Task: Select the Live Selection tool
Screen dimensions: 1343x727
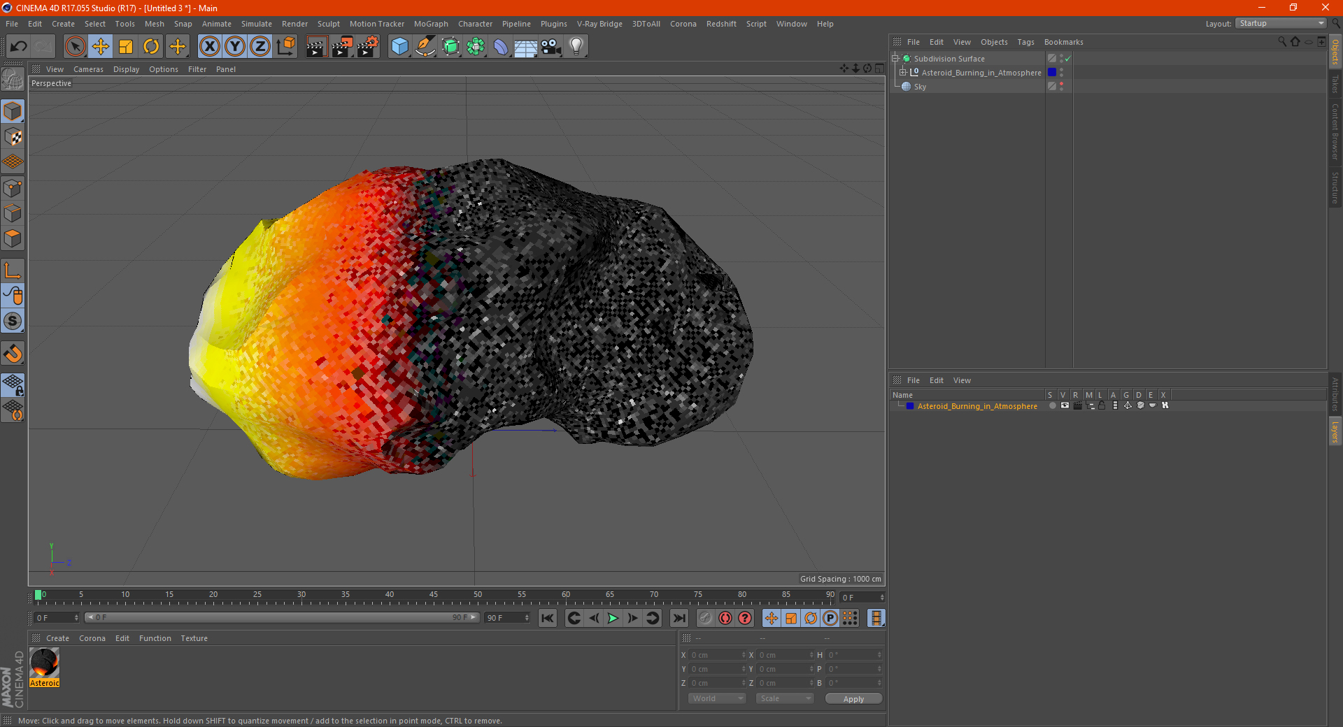Action: pyautogui.click(x=75, y=47)
